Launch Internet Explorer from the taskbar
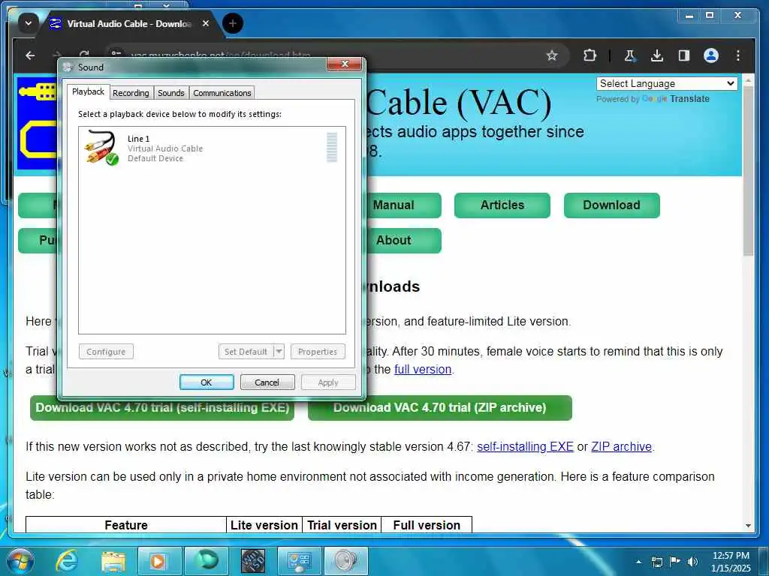The image size is (769, 576). [x=67, y=561]
